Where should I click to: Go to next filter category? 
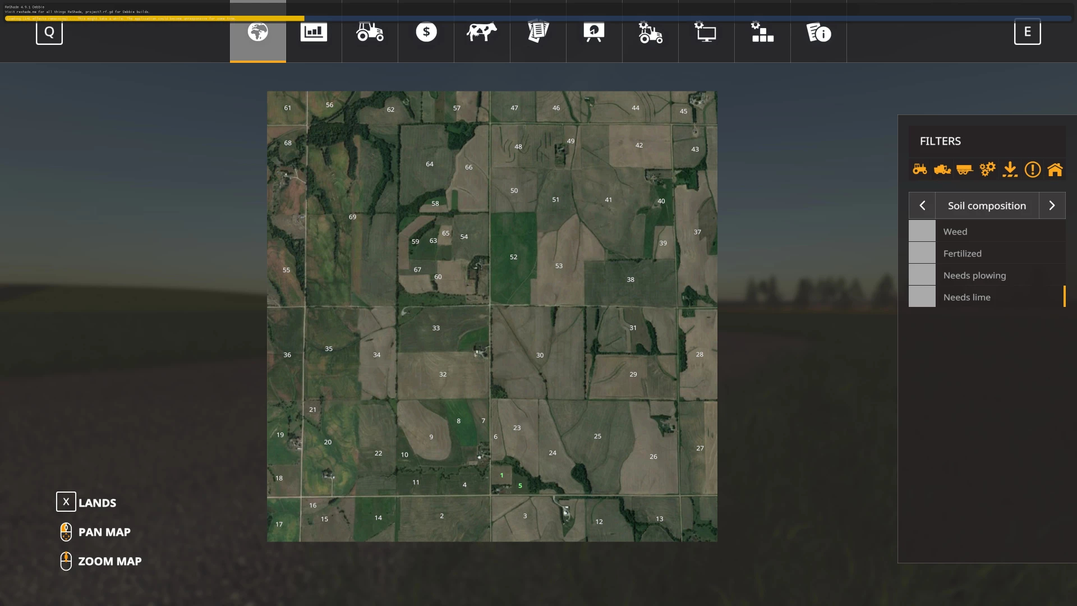(x=1052, y=205)
